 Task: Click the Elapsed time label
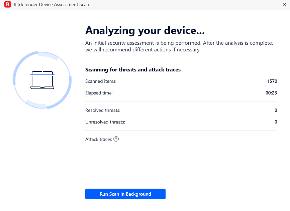[x=99, y=93]
